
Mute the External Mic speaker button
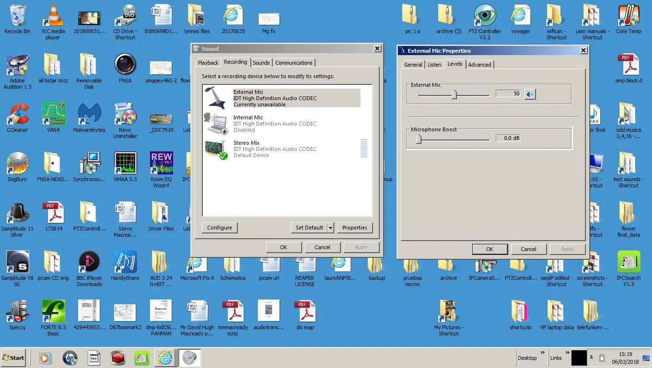530,94
